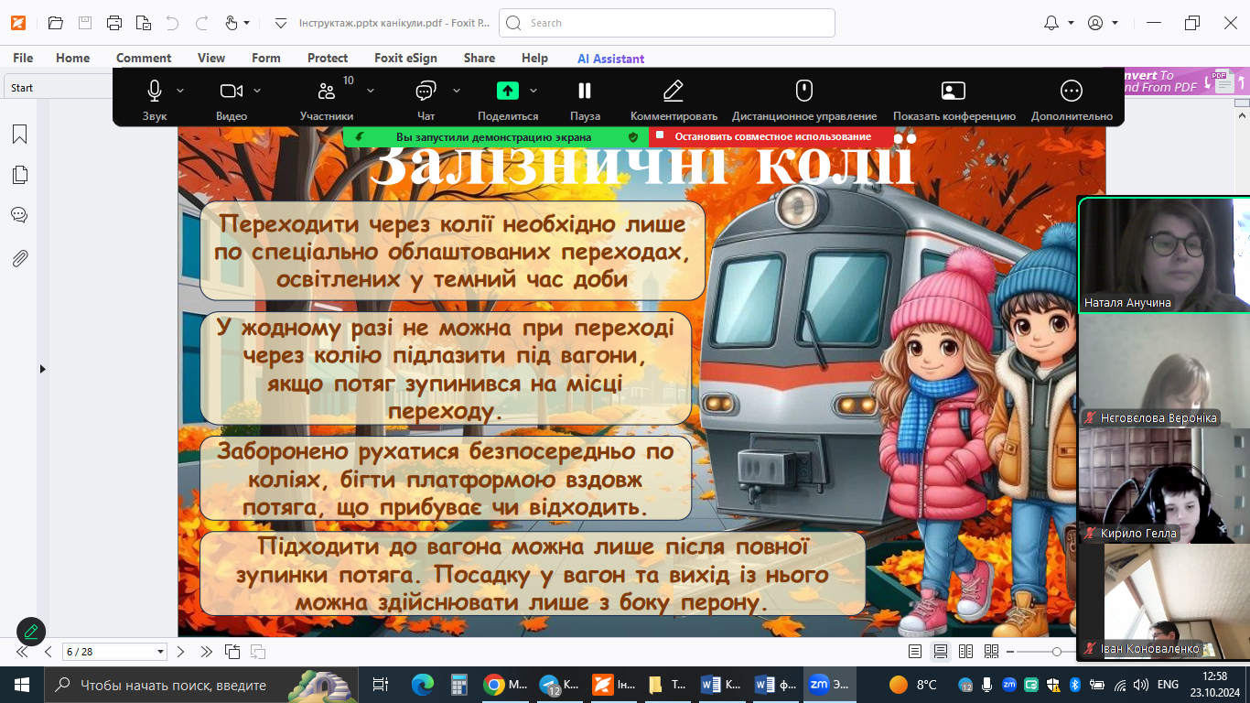1250x703 pixels.
Task: Open the user account icon
Action: [1095, 23]
